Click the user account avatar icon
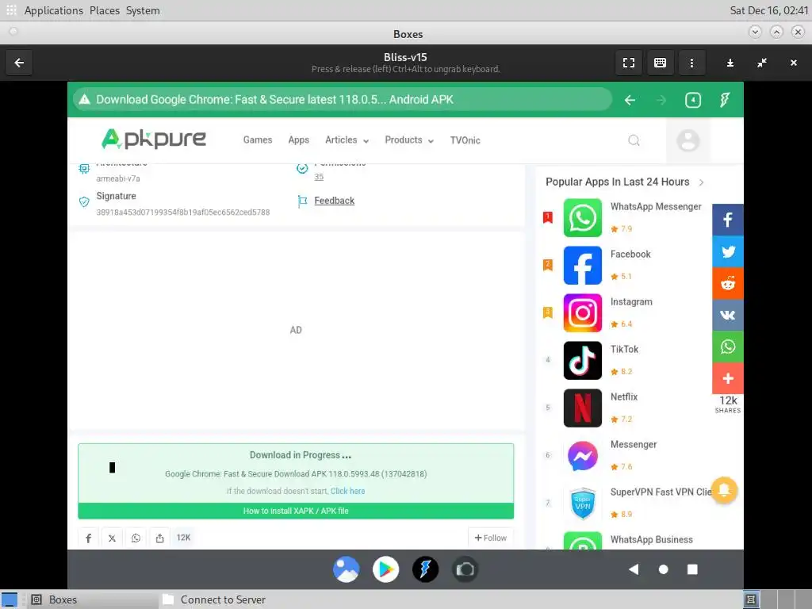The height and width of the screenshot is (609, 812). pos(688,140)
